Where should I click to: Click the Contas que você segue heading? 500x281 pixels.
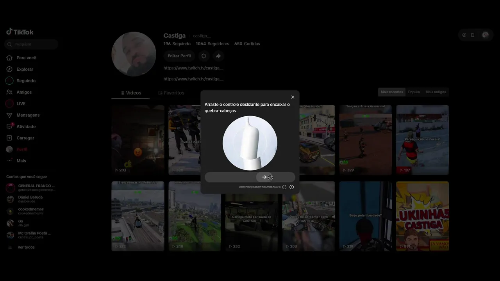27,177
